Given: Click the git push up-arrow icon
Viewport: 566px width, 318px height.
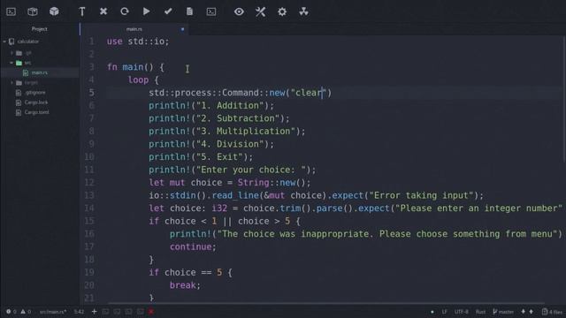Looking at the screenshot, I should point(531,312).
